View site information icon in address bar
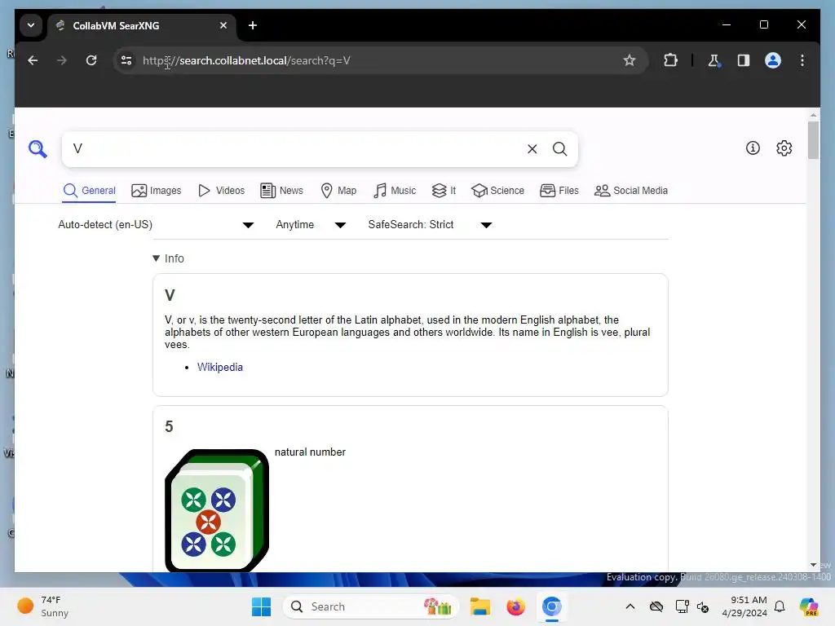 [x=126, y=60]
